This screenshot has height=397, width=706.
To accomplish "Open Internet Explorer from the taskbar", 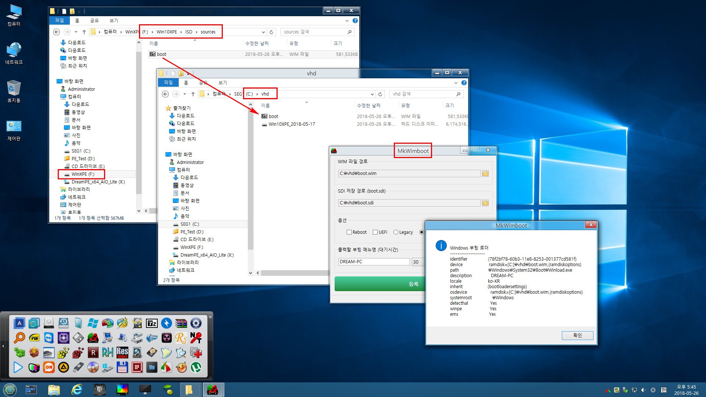I will coord(76,389).
